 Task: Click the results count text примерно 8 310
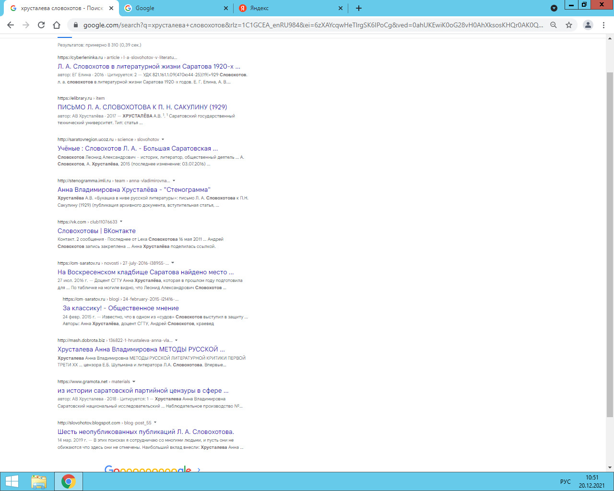click(99, 45)
